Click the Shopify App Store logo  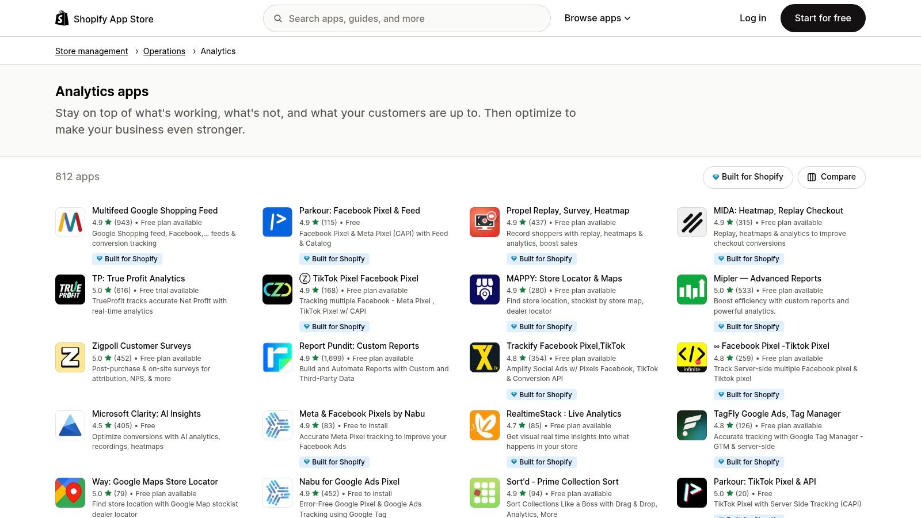(104, 18)
